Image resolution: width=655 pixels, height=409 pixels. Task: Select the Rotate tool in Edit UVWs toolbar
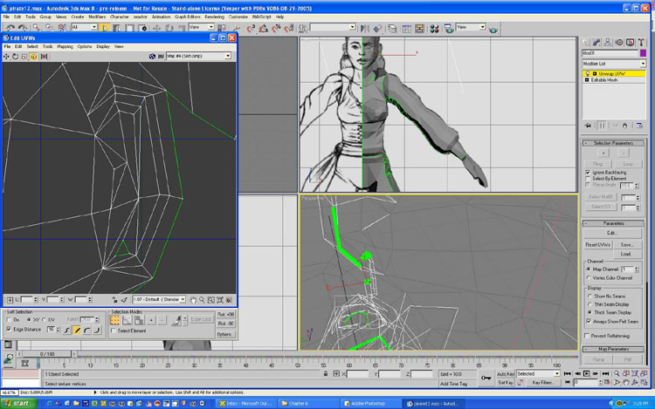(16, 56)
